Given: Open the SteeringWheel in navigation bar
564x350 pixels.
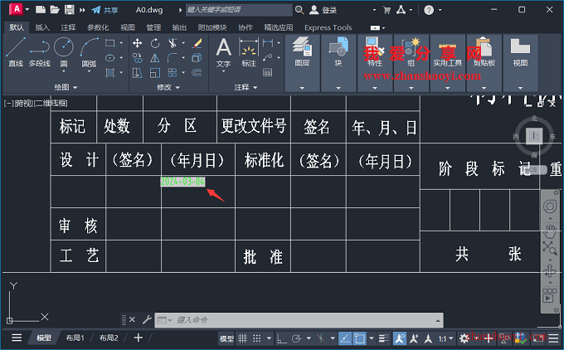Looking at the screenshot, I should pos(550,207).
